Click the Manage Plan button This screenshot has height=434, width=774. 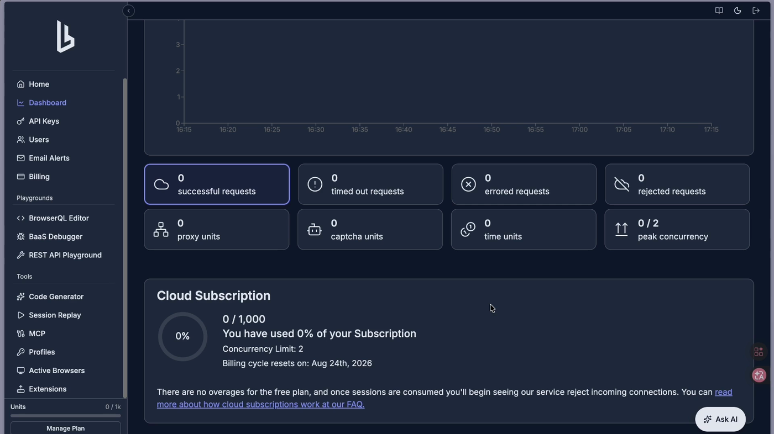[65, 428]
